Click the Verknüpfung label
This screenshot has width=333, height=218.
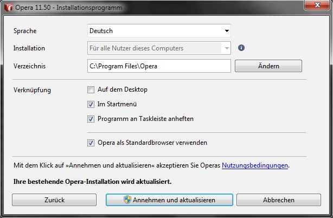tap(32, 90)
